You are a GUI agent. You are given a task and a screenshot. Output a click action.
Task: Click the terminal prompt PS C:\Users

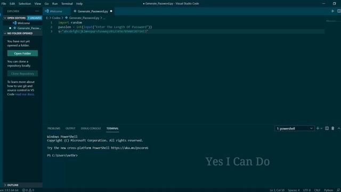point(62,155)
